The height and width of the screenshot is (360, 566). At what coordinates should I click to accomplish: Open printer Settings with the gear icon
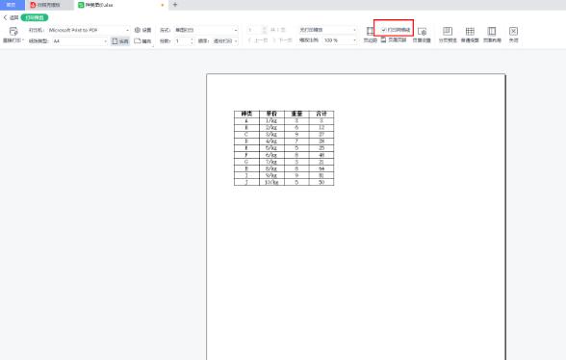click(x=142, y=30)
